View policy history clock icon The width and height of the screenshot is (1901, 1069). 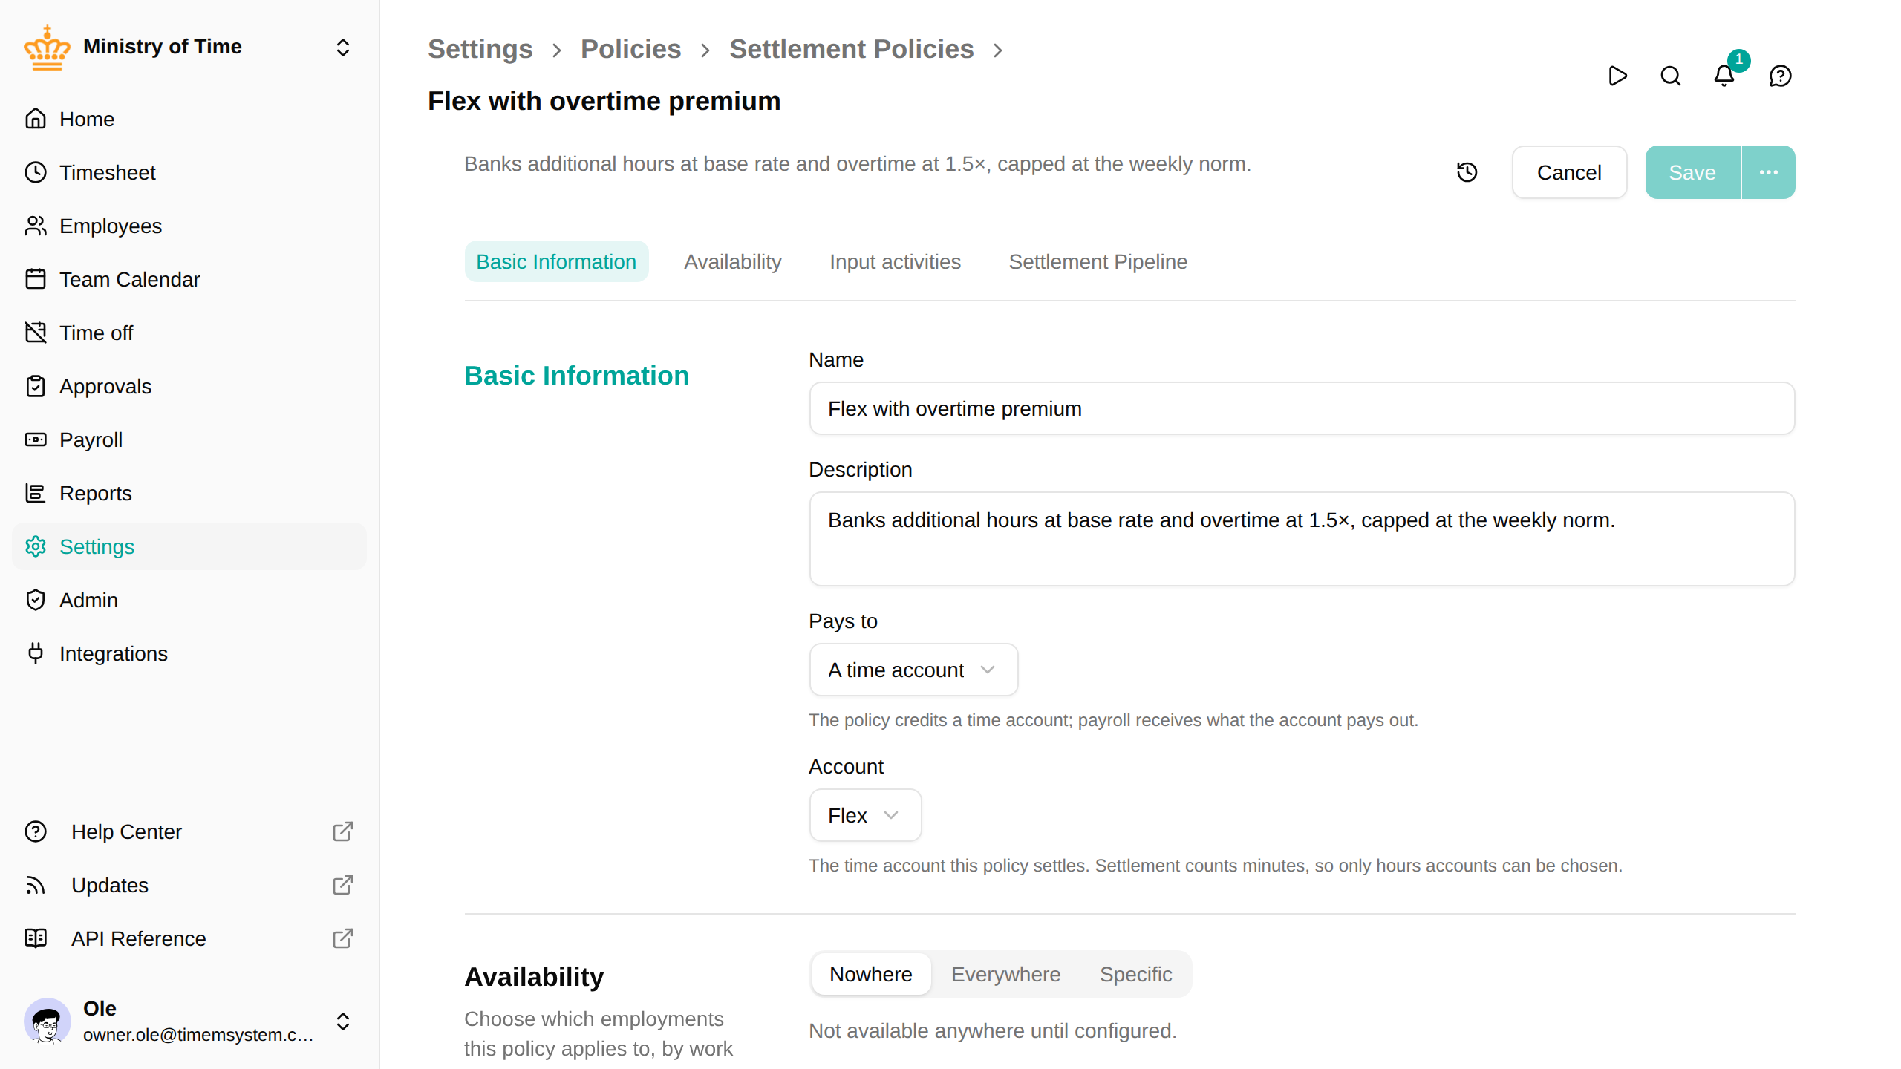pyautogui.click(x=1467, y=172)
